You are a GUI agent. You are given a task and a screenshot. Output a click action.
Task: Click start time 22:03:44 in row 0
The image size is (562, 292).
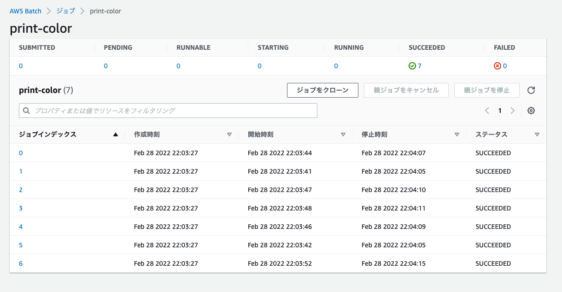point(280,153)
